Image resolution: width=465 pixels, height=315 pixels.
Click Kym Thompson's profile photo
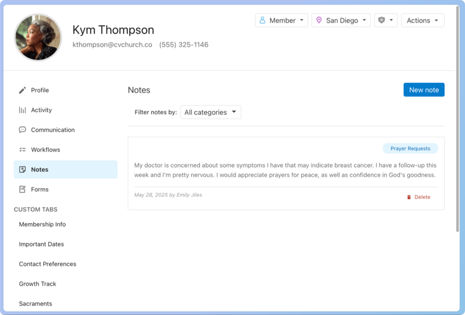[x=38, y=37]
